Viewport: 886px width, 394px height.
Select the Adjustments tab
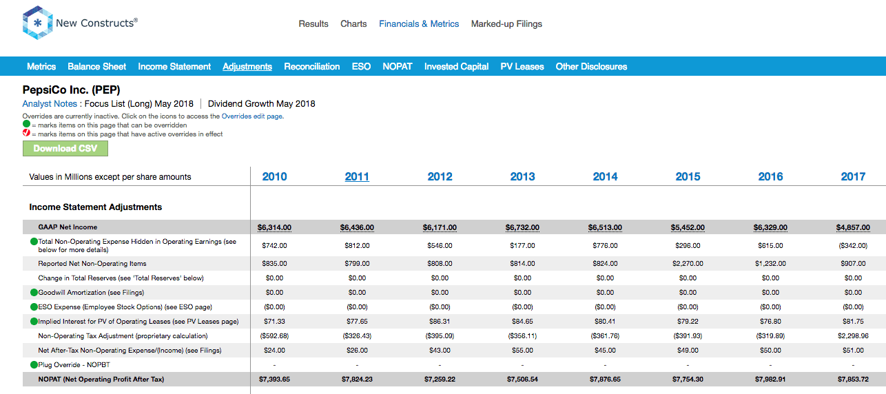point(247,67)
